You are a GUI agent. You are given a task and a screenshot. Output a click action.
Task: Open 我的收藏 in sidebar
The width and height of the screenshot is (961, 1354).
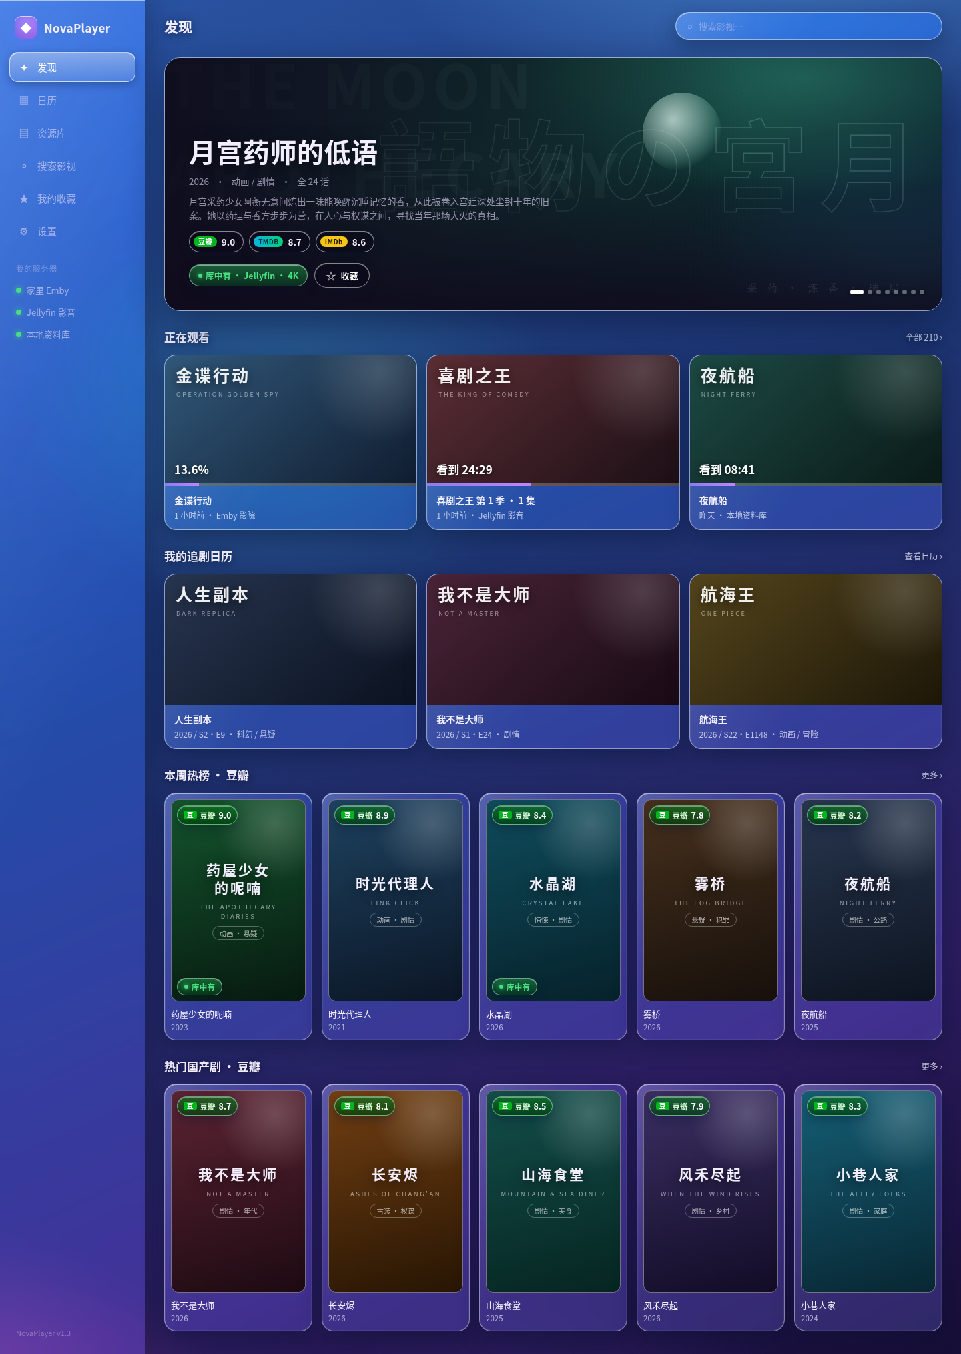72,198
